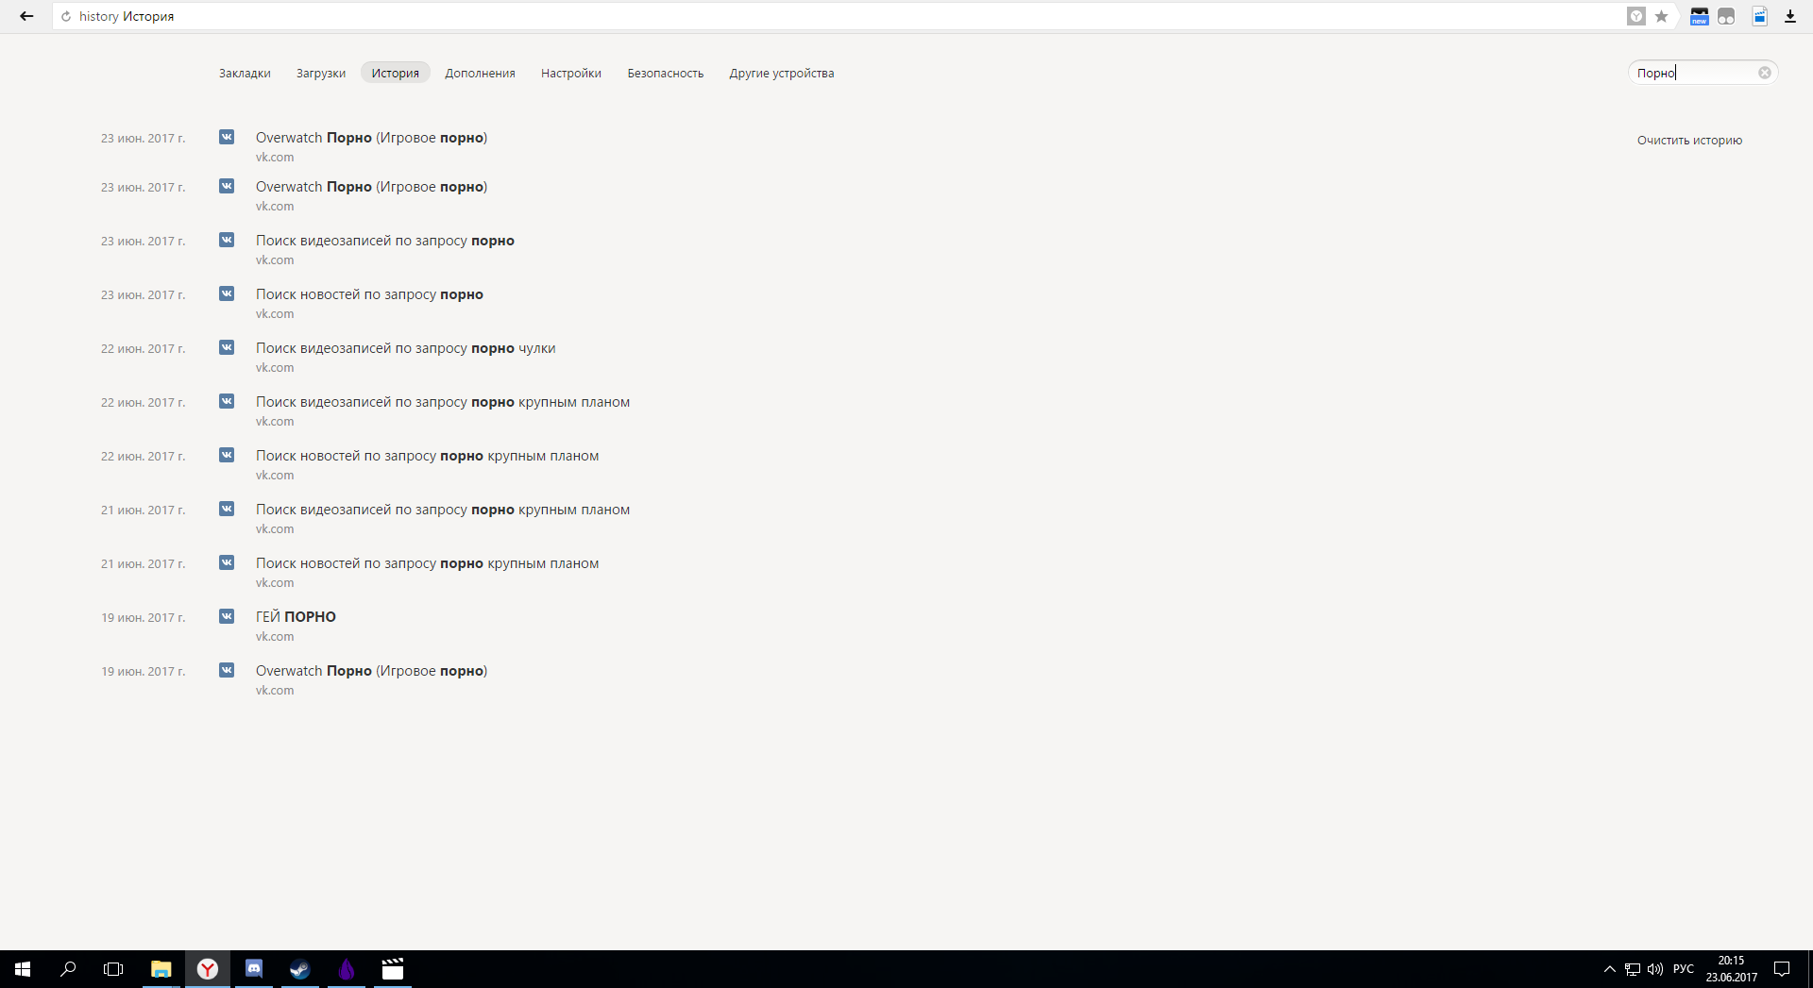This screenshot has width=1813, height=988.
Task: Open 23 июн entry 'Поиск новостей по запросу порно'
Action: (369, 294)
